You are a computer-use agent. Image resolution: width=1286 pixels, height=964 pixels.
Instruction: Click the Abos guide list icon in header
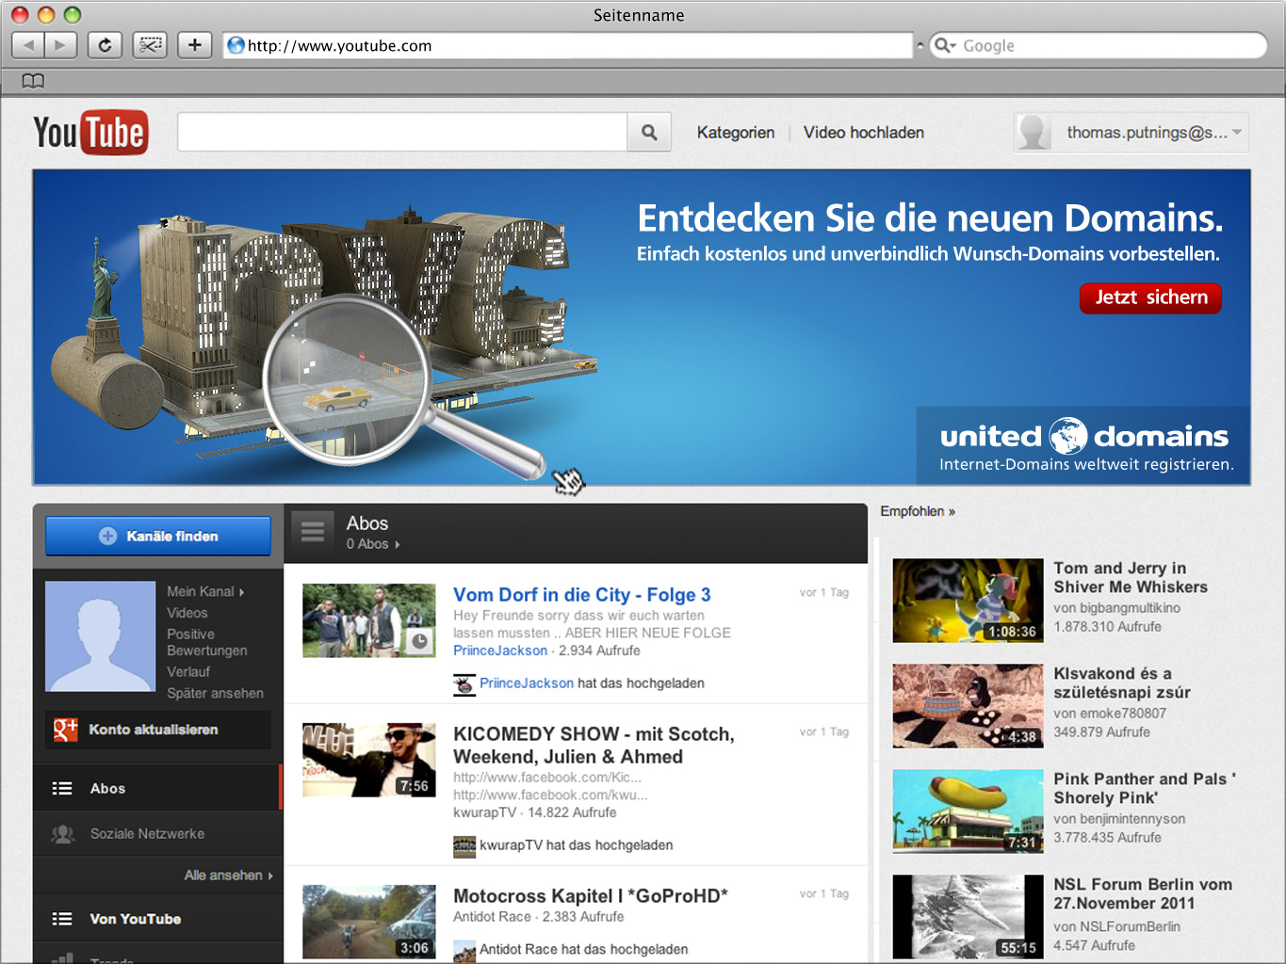(313, 532)
